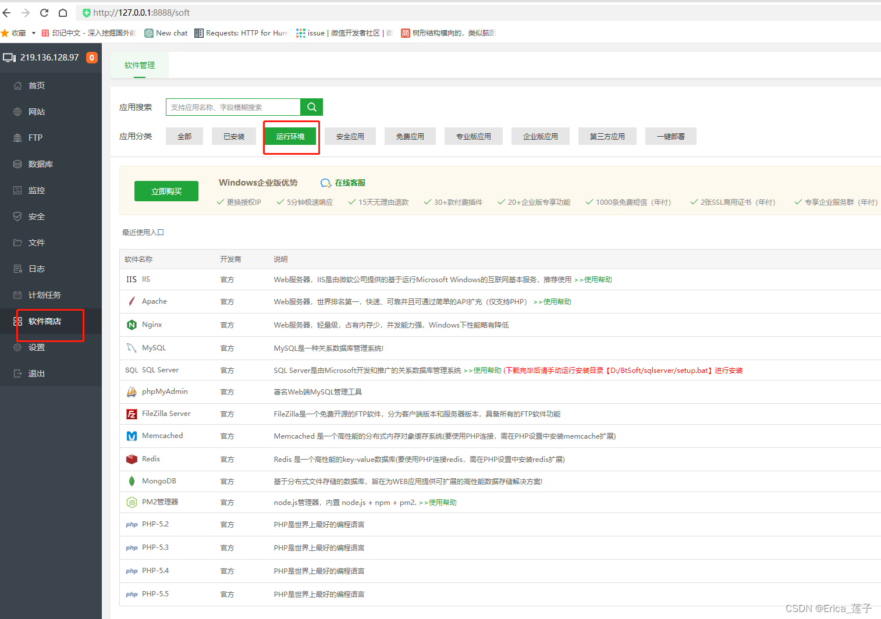Click the 退出 logout sidebar item

coord(51,373)
